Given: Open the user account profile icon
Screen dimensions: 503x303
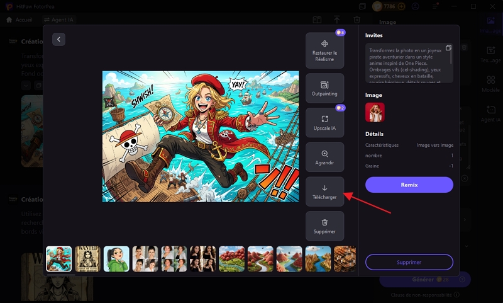Looking at the screenshot, I should click(416, 6).
